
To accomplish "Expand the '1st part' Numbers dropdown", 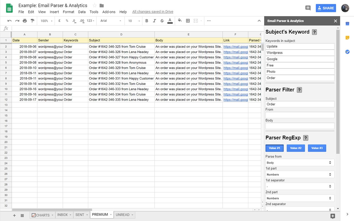I will 300,174.
